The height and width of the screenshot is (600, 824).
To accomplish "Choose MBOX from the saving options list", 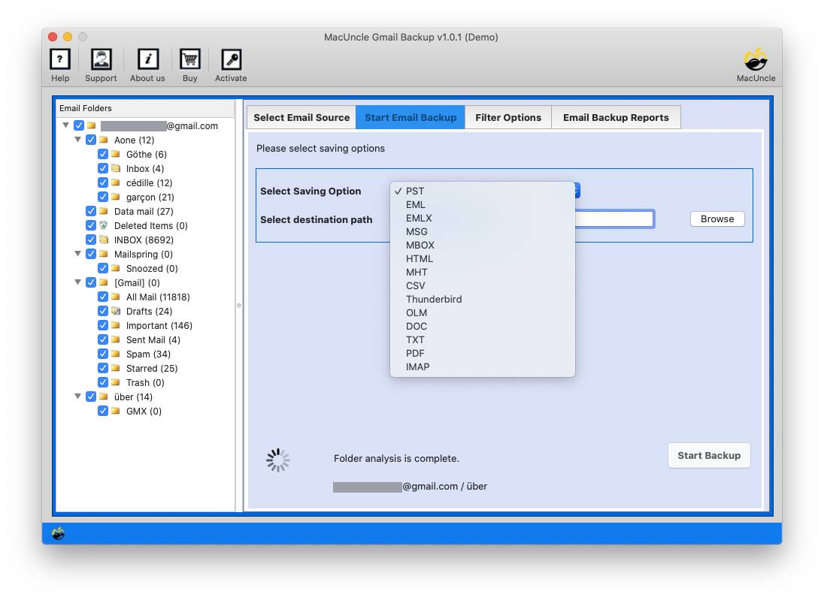I will [x=420, y=245].
